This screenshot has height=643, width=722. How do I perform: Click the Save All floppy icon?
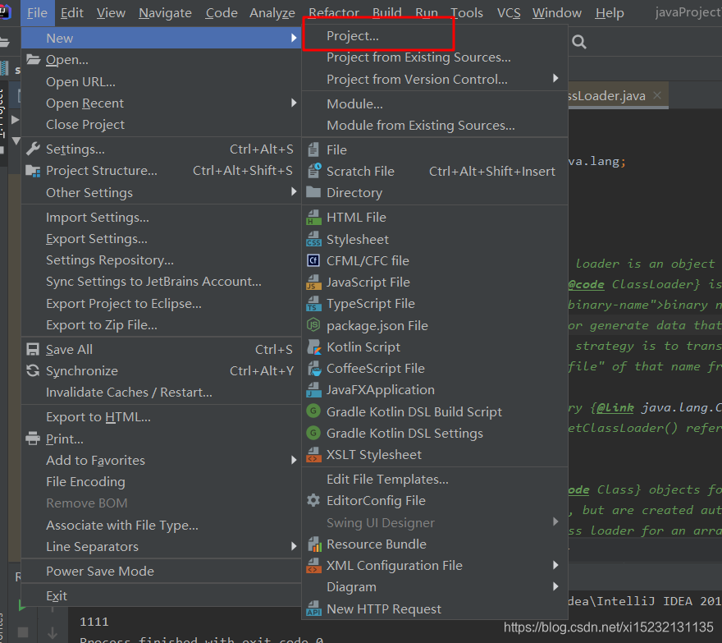pyautogui.click(x=33, y=349)
